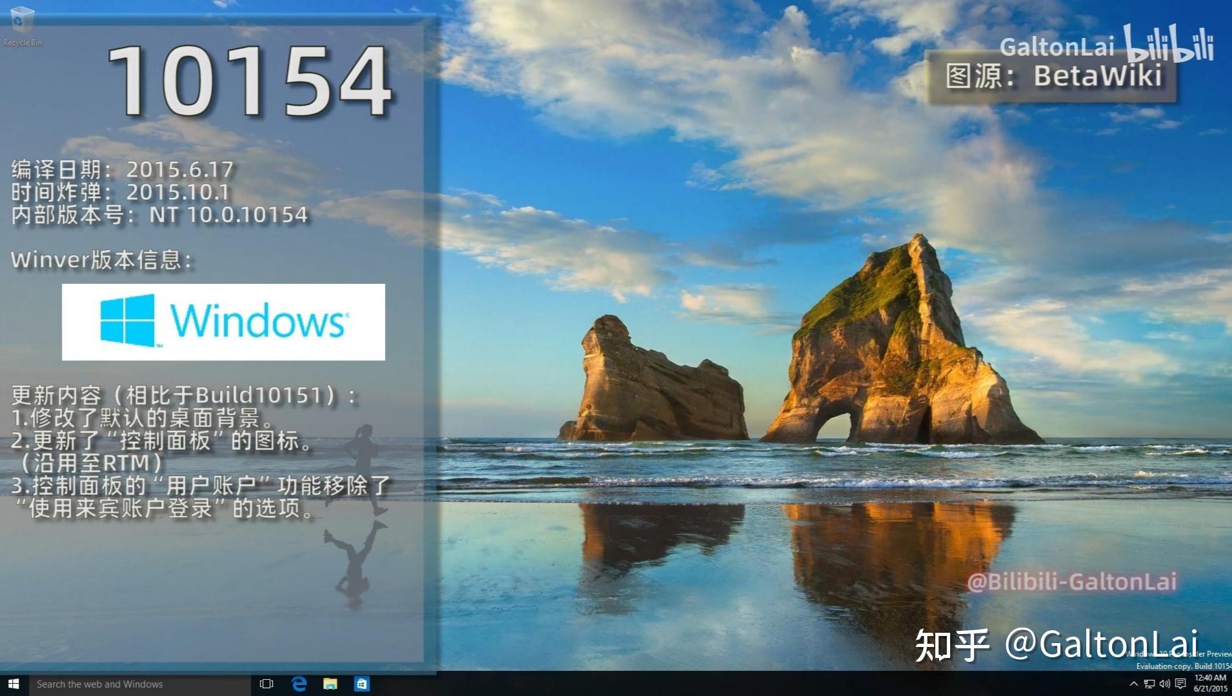Select the Recycle Bin desktop icon
The height and width of the screenshot is (696, 1232).
[x=23, y=27]
